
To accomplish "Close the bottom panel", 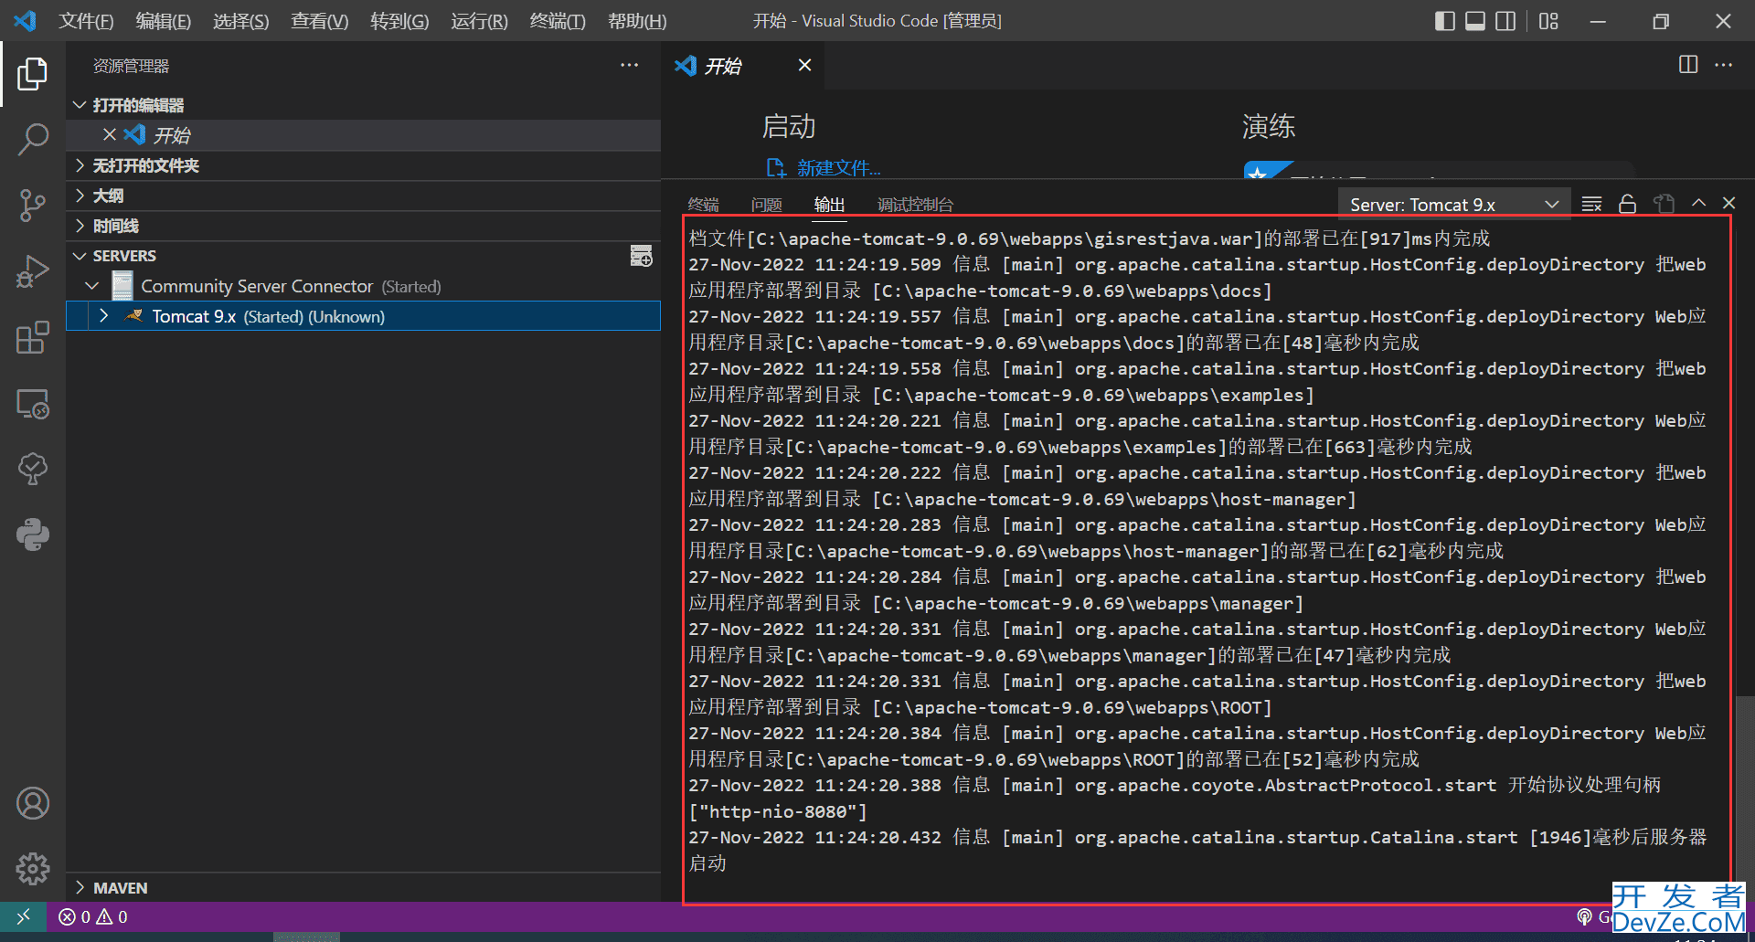I will (1728, 203).
